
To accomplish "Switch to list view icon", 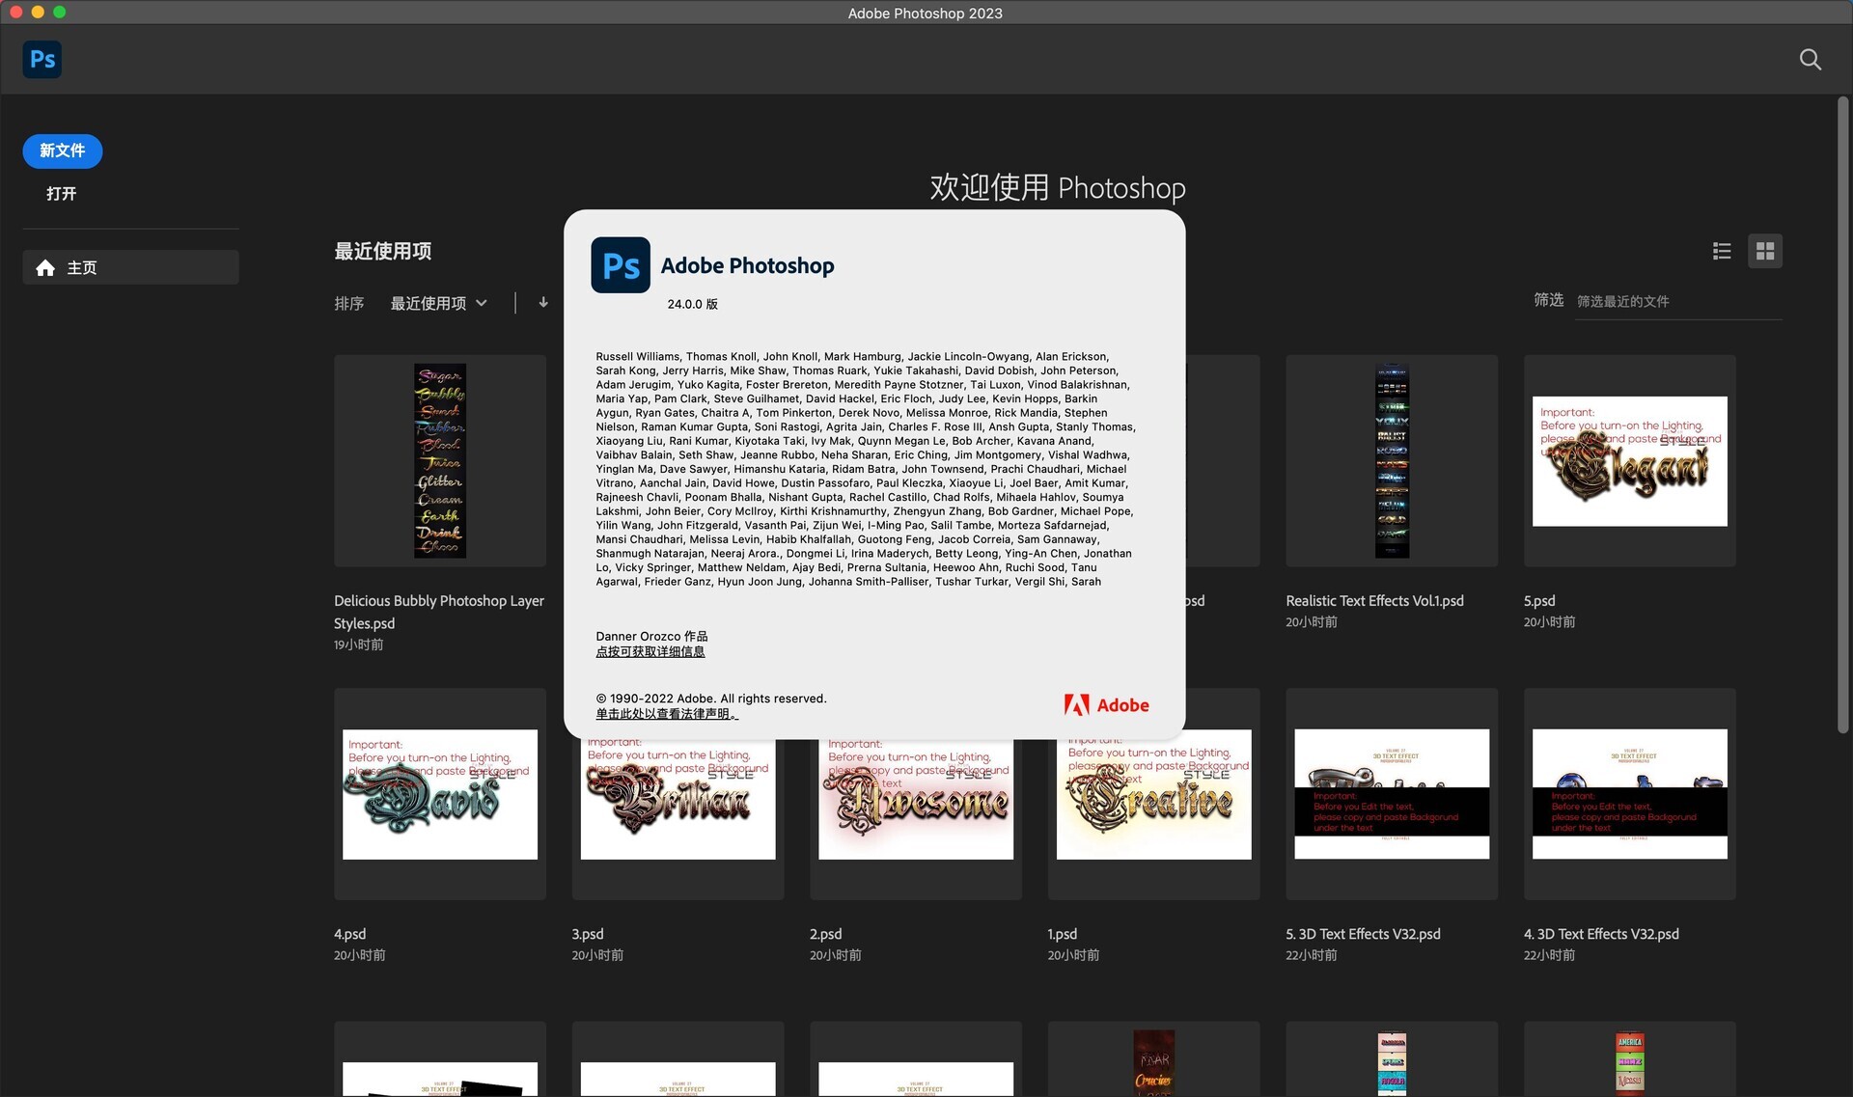I will (x=1722, y=251).
